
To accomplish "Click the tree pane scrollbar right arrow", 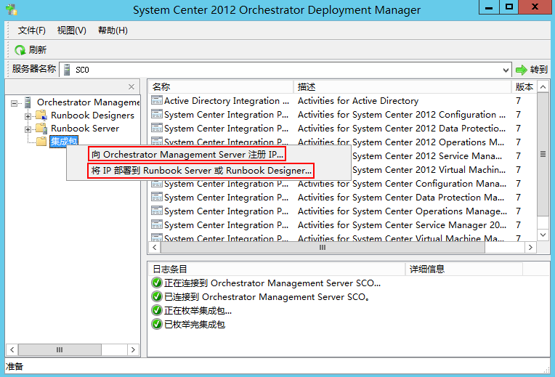I will (133, 349).
